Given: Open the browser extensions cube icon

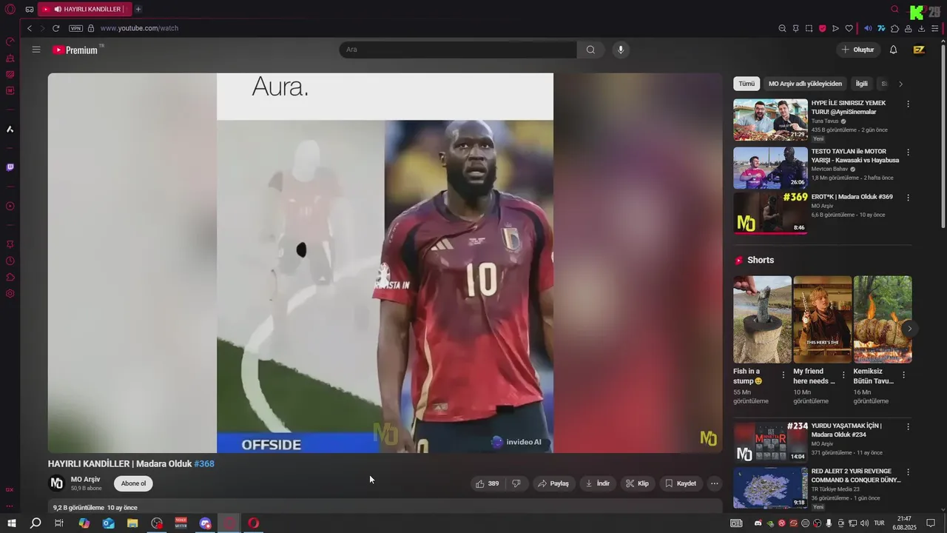Looking at the screenshot, I should (x=895, y=28).
